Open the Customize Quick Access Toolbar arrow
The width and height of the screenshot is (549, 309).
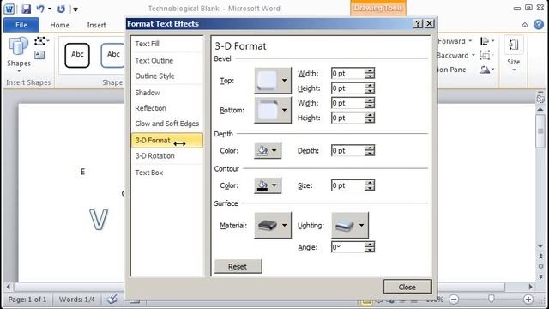[75, 9]
